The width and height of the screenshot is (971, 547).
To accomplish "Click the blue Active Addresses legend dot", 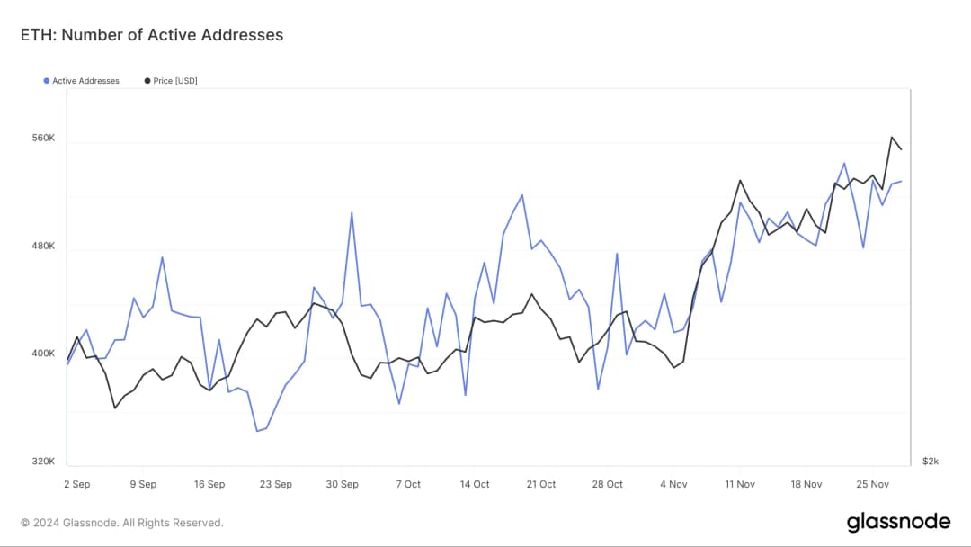I will tap(47, 81).
